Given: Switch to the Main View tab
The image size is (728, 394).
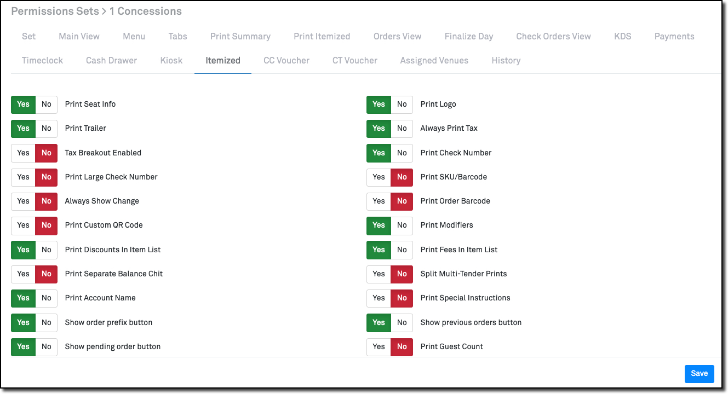Looking at the screenshot, I should click(79, 36).
